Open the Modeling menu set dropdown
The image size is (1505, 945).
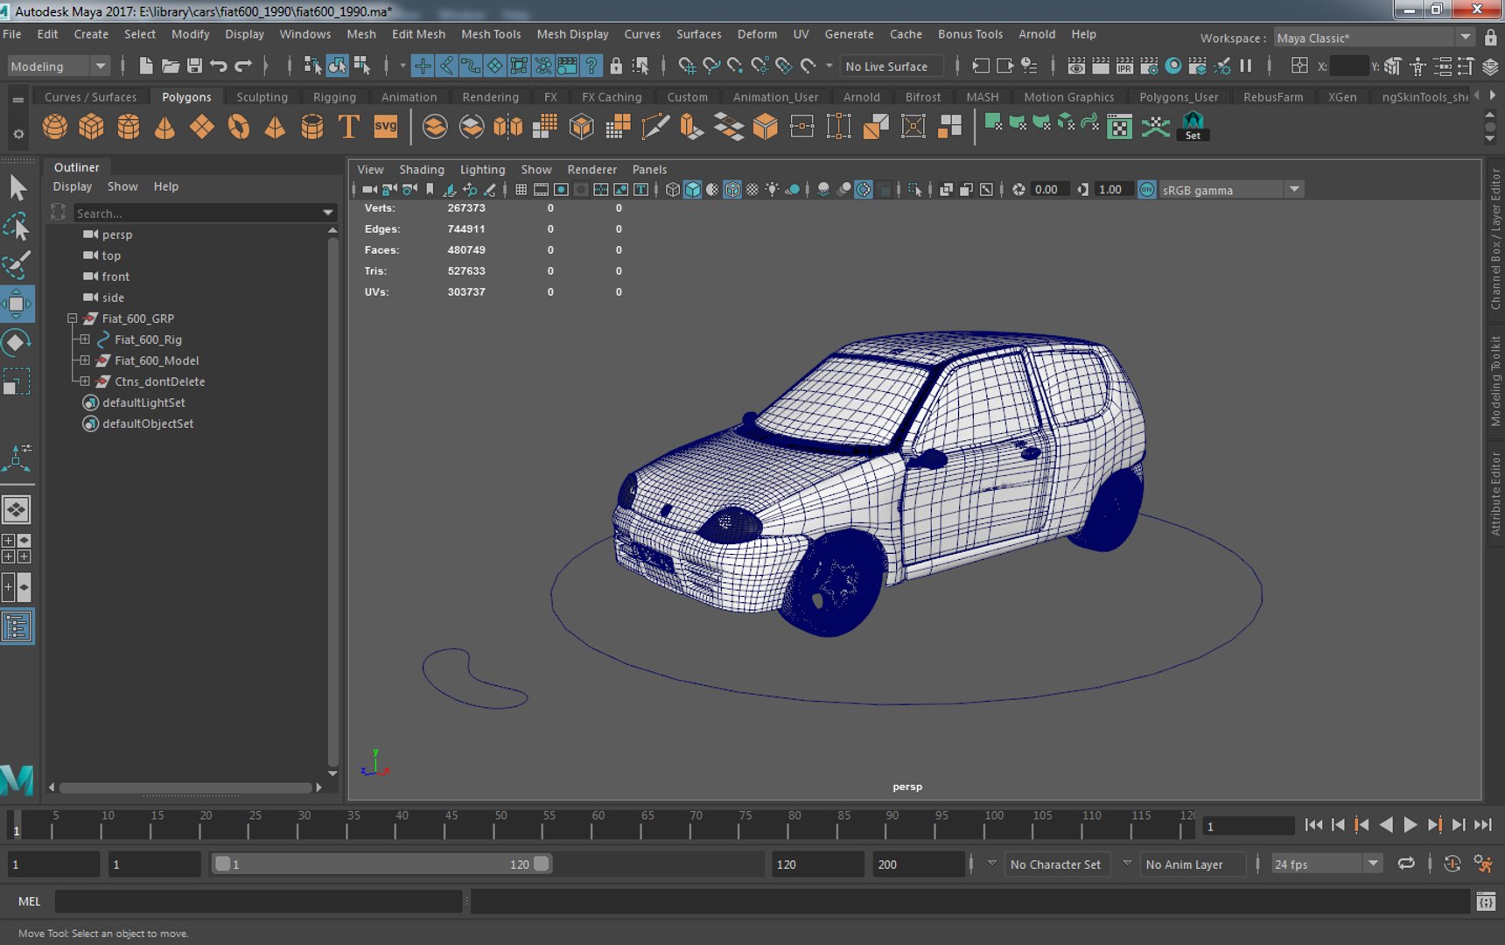coord(58,66)
